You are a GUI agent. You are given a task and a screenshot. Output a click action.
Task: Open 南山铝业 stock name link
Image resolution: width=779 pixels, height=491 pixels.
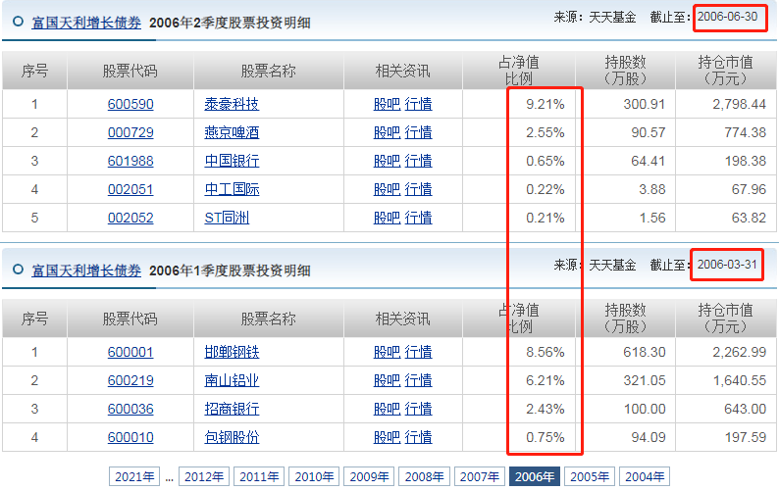(x=232, y=380)
